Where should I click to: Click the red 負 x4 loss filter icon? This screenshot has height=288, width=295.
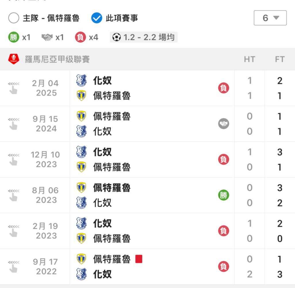80,37
